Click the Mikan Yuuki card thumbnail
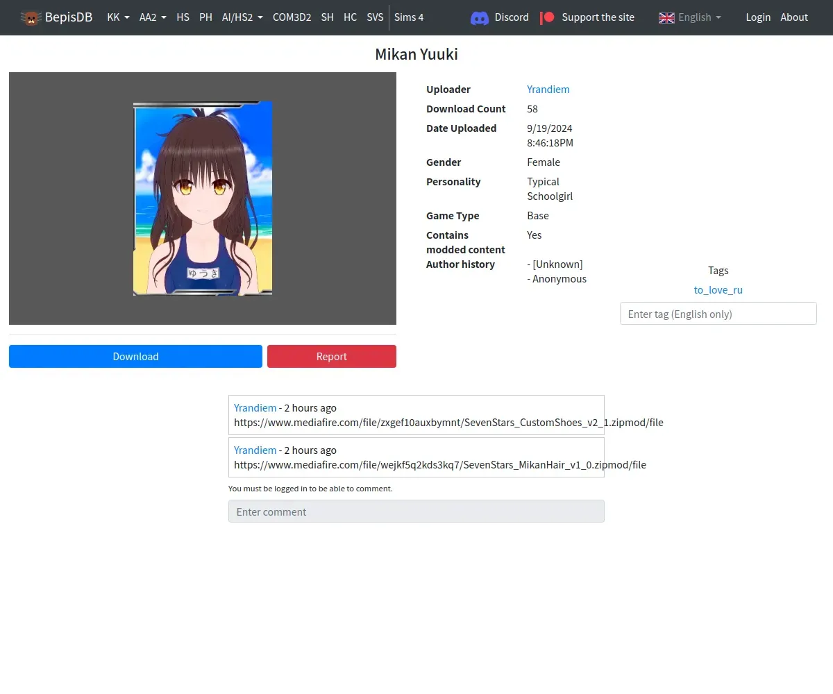This screenshot has height=694, width=833. (203, 198)
